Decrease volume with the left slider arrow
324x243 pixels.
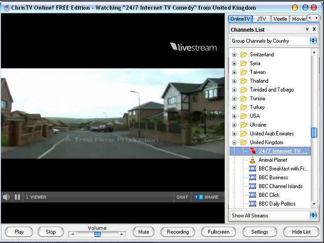tap(72, 234)
